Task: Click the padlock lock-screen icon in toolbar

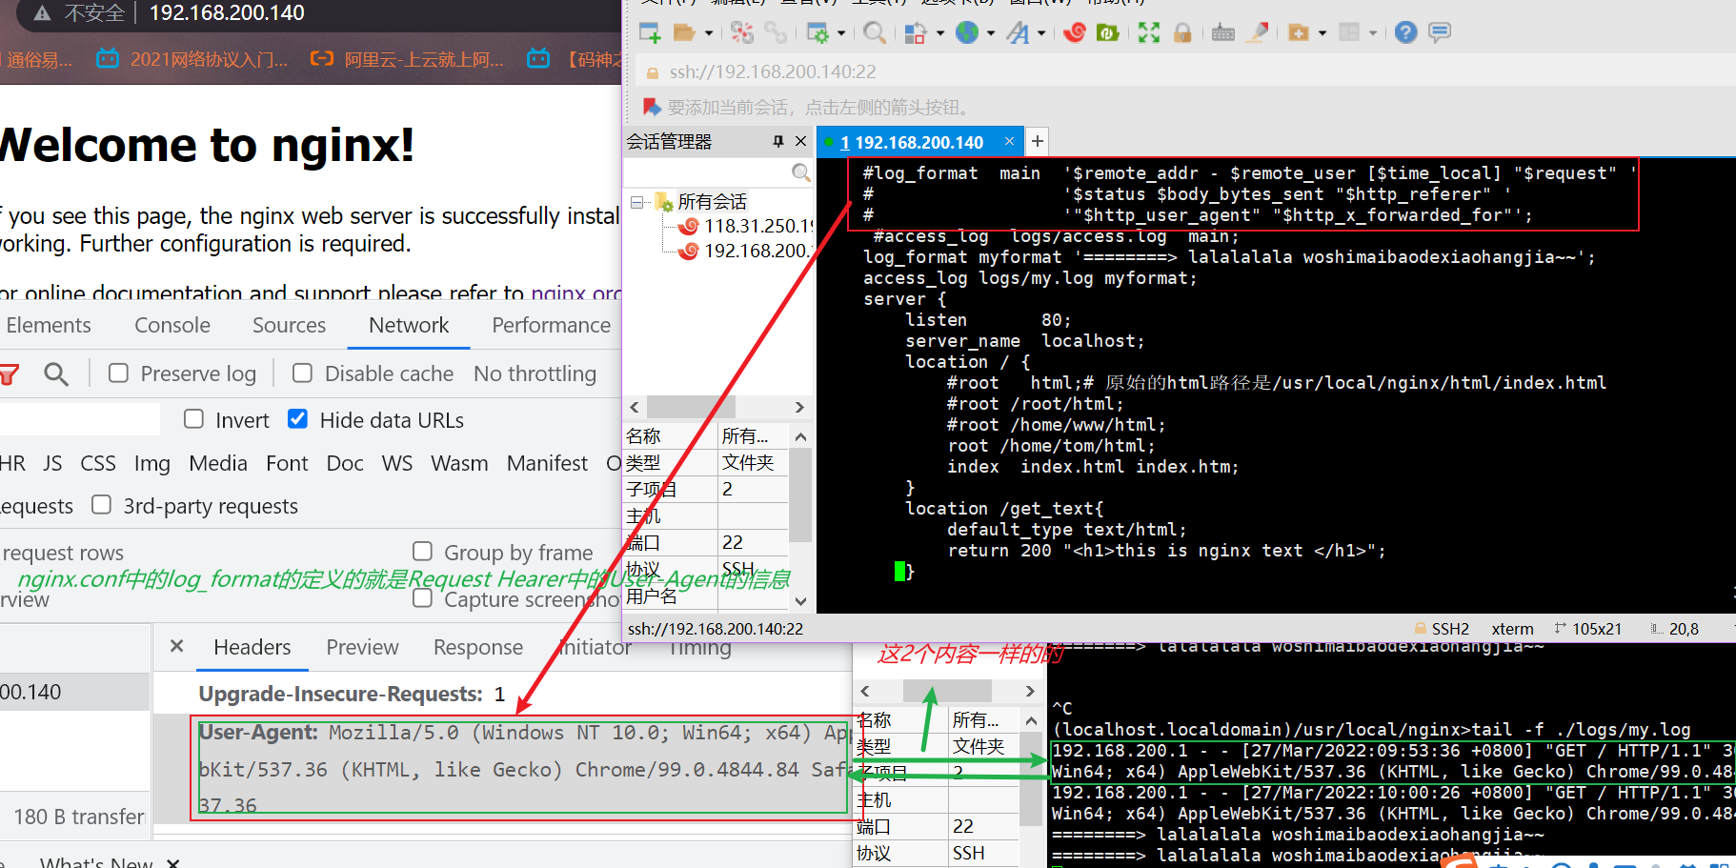Action: tap(1182, 33)
